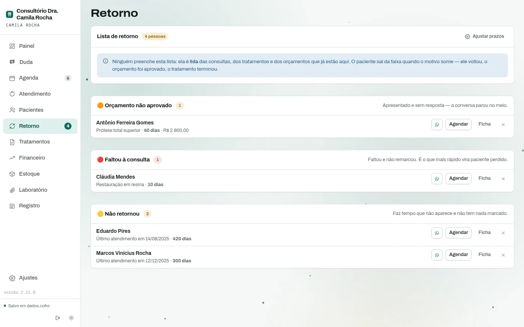Click the tooth logo of the clinic
This screenshot has height=327, width=524.
[x=10, y=14]
